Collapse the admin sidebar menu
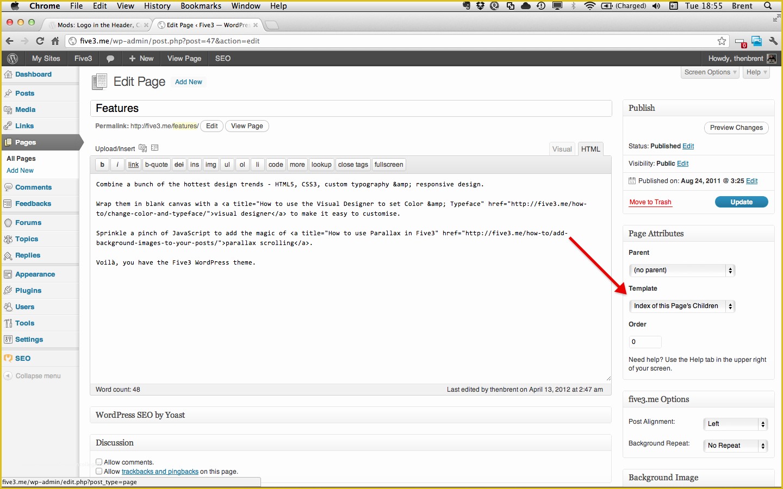The width and height of the screenshot is (783, 489). pyautogui.click(x=33, y=376)
